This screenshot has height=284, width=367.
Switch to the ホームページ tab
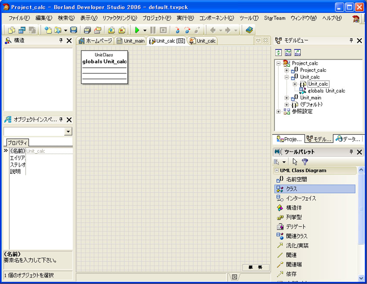click(95, 41)
